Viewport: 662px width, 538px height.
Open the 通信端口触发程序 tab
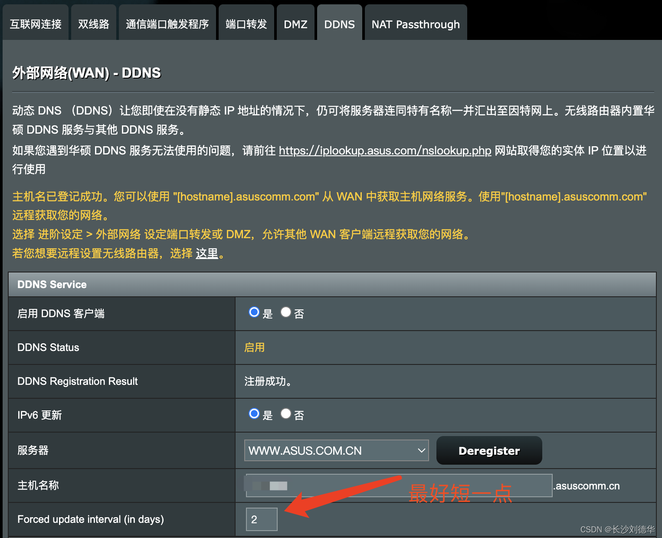[167, 23]
